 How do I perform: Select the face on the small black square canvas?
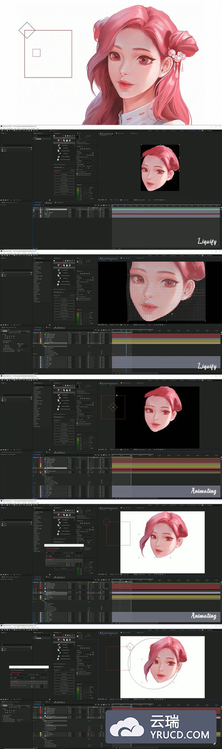pos(160,169)
